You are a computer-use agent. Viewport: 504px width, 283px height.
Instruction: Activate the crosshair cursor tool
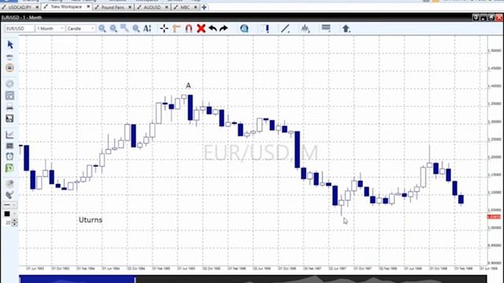coord(165,28)
